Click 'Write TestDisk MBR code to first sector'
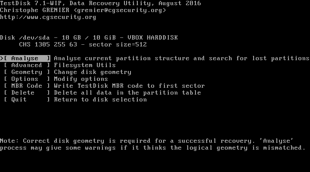The height and width of the screenshot is (172, 310). [x=129, y=86]
